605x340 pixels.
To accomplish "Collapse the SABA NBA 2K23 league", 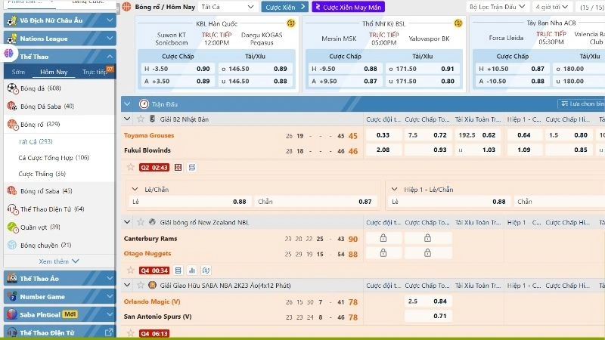I will click(x=127, y=286).
